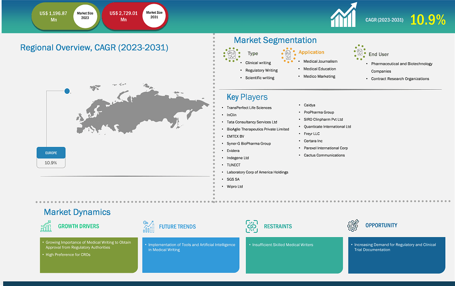455x286 pixels.
Task: Click the Regional Overview heading
Action: pyautogui.click(x=94, y=48)
